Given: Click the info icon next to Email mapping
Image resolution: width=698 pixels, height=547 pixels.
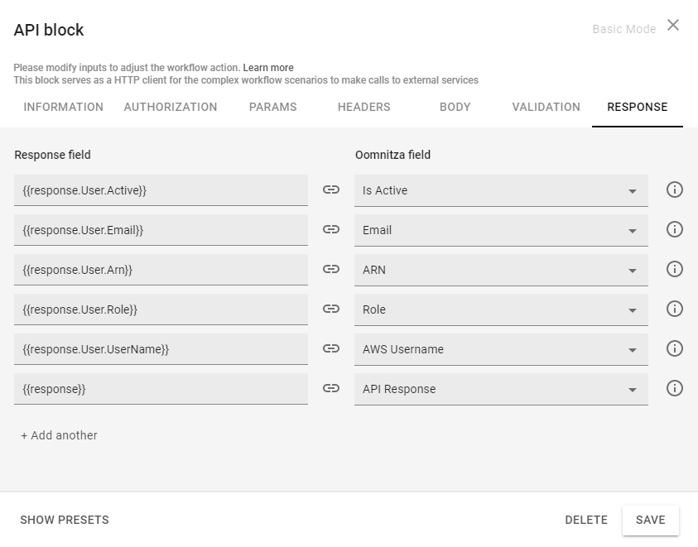Looking at the screenshot, I should (675, 229).
